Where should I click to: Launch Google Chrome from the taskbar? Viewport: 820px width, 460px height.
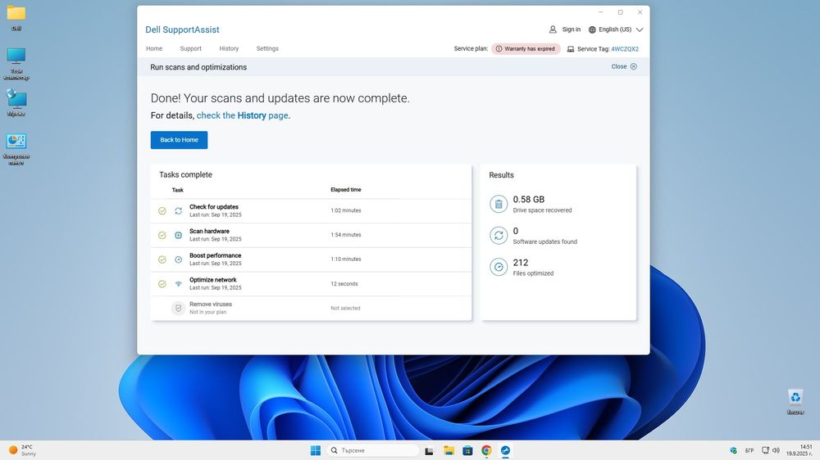click(486, 450)
